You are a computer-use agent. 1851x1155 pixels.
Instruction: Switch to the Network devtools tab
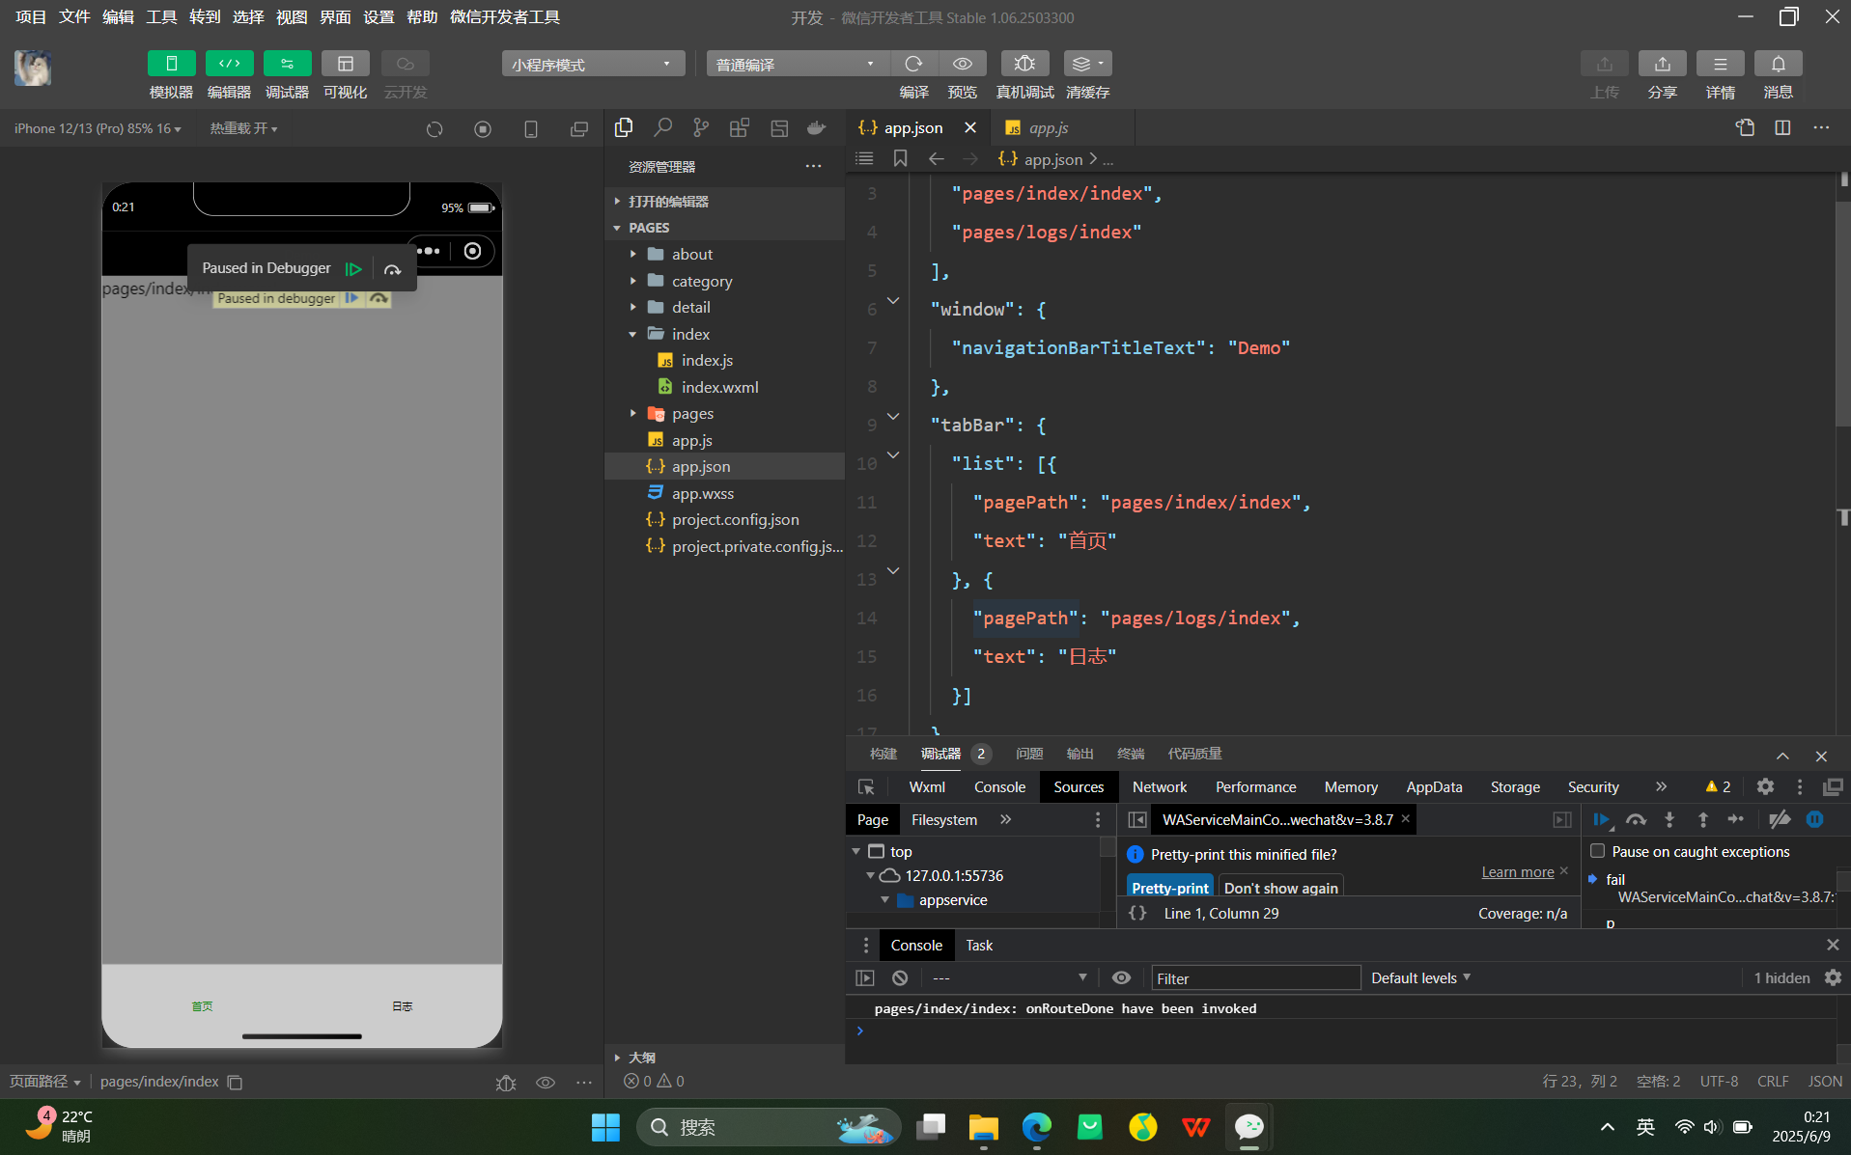tap(1160, 787)
